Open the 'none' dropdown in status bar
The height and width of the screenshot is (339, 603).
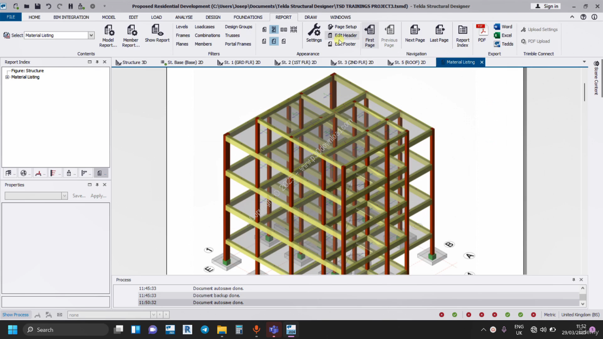(153, 315)
